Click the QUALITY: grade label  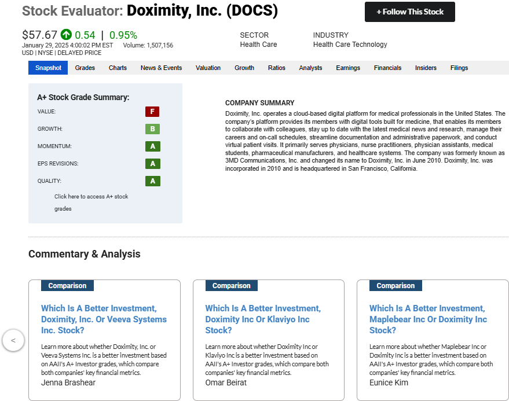click(49, 181)
